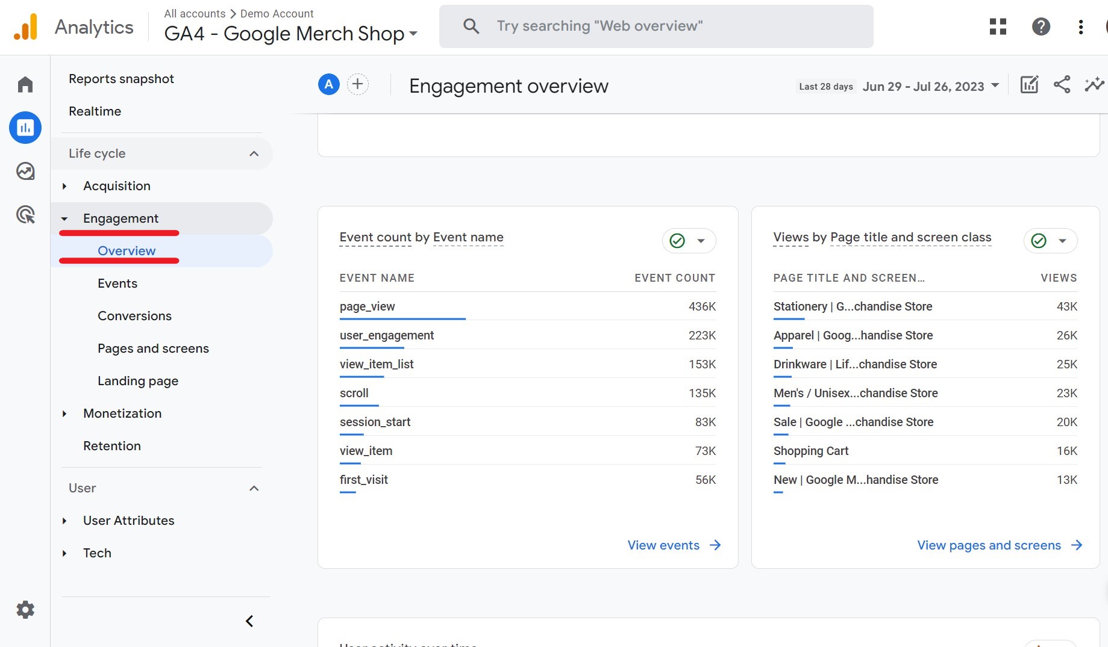Viewport: 1108px width, 647px height.
Task: Expand the Monetization menu arrow
Action: tap(64, 414)
